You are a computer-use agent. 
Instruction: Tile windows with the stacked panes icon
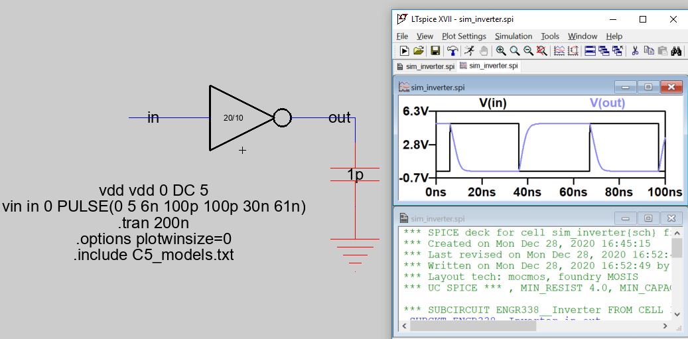click(590, 51)
